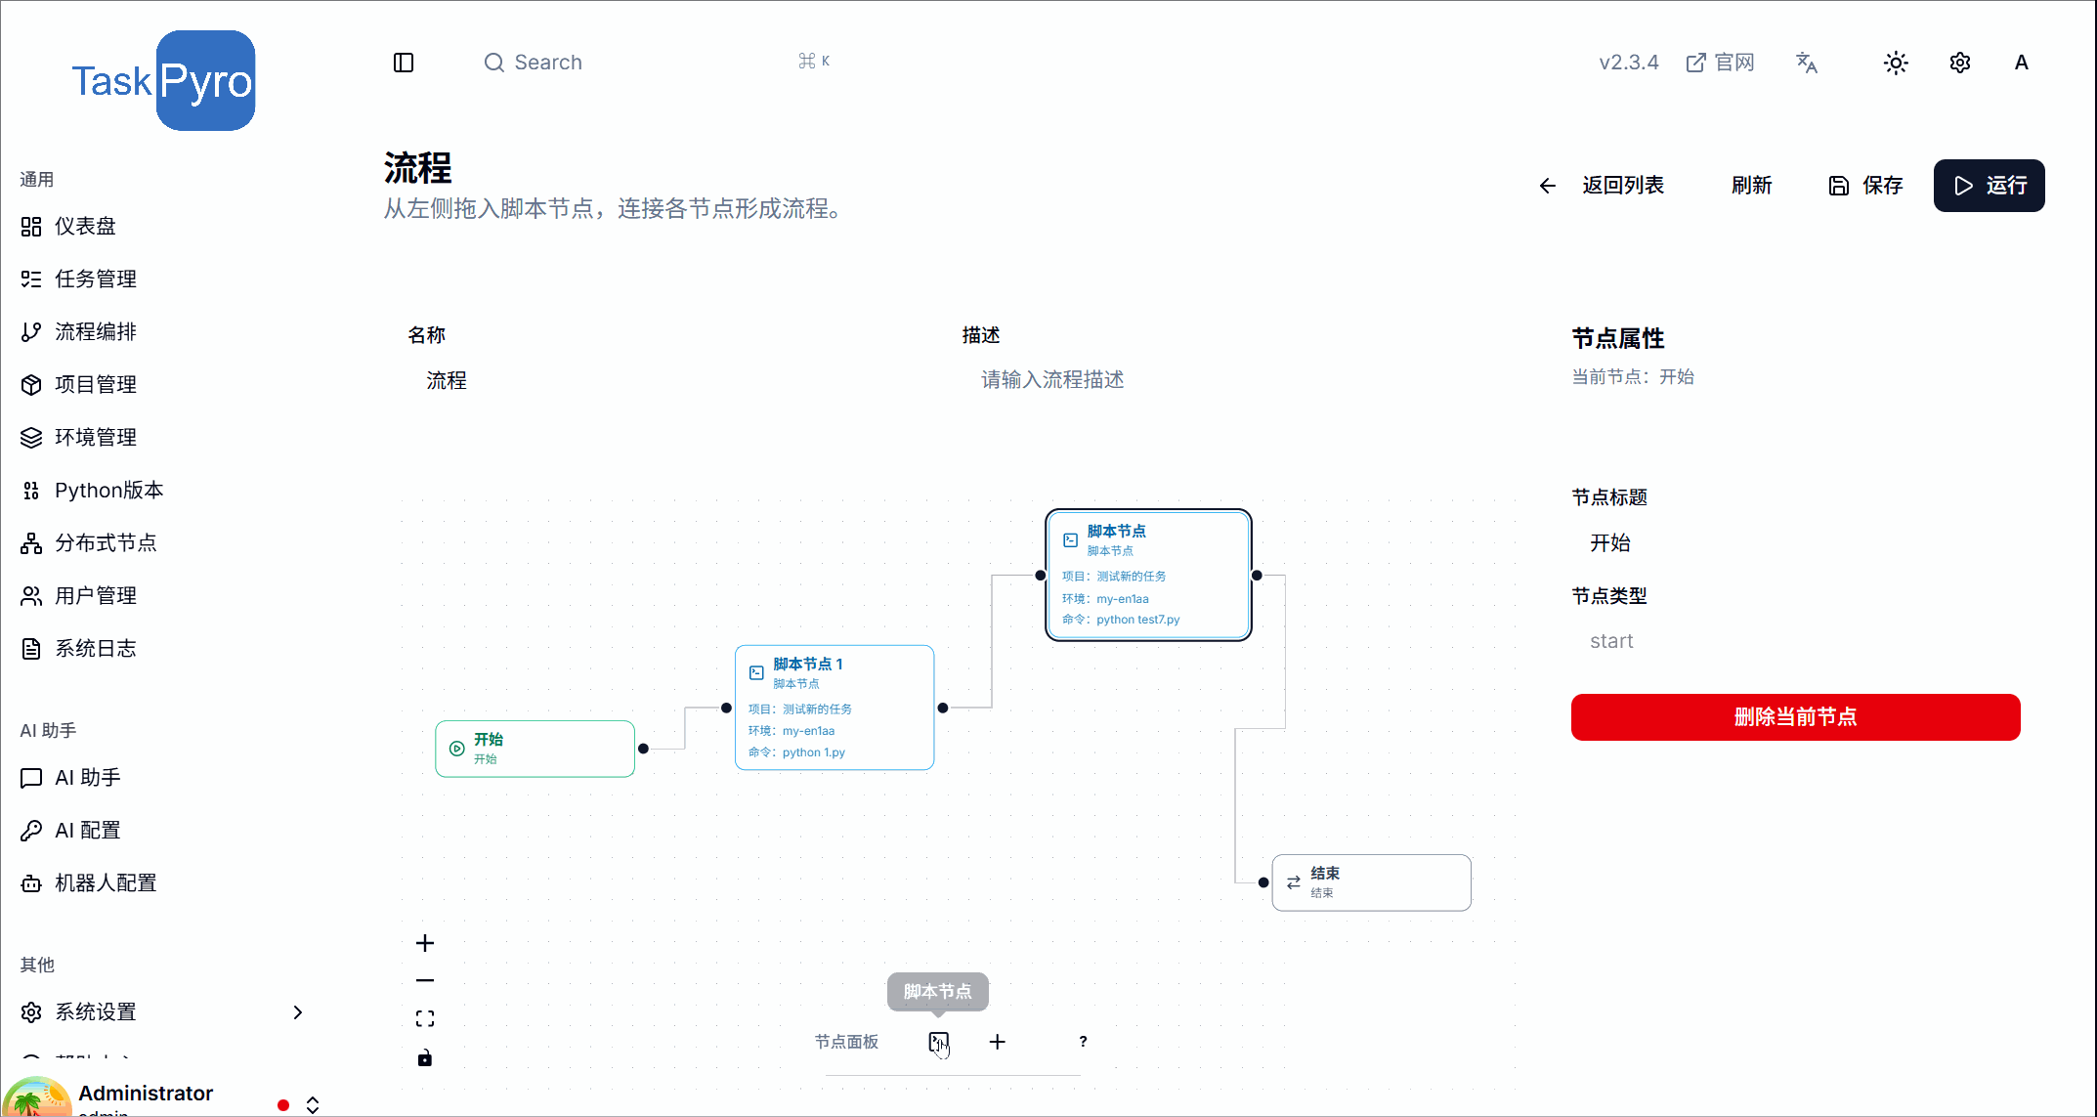The height and width of the screenshot is (1117, 2097).
Task: Click the 保存 button
Action: tap(1865, 186)
